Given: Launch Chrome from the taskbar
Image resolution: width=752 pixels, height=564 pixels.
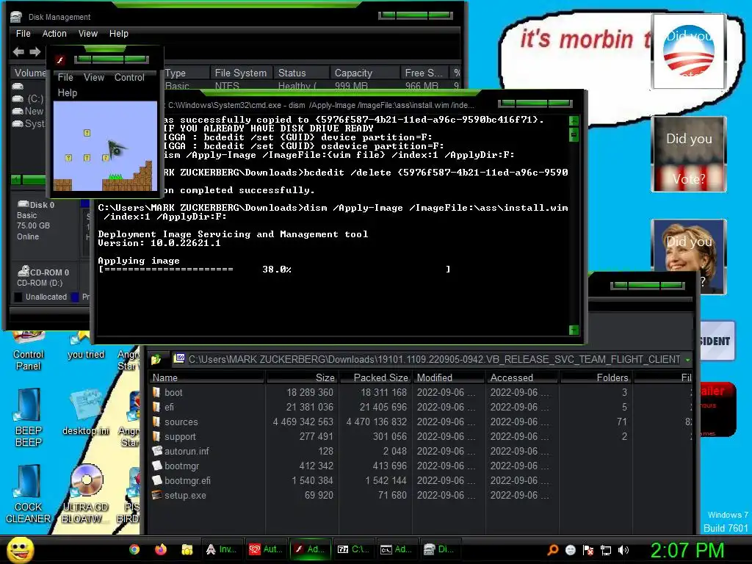Looking at the screenshot, I should 134,549.
